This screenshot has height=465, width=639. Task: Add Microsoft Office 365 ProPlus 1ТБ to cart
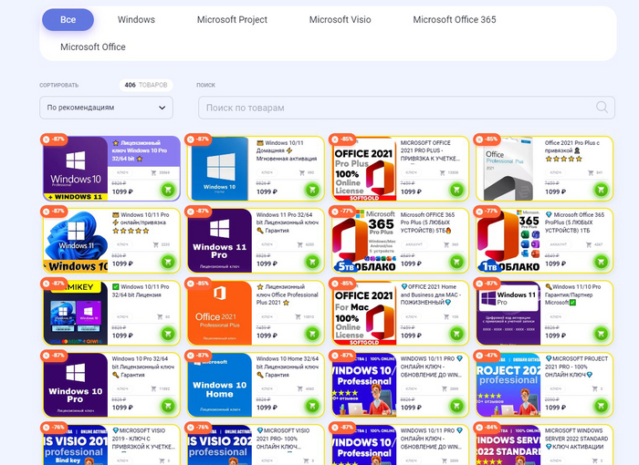click(601, 262)
